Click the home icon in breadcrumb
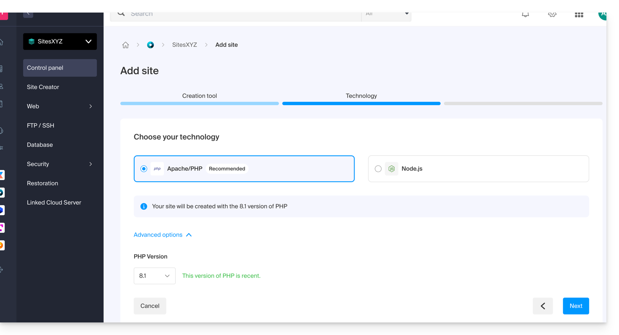The width and height of the screenshot is (619, 335). tap(125, 45)
